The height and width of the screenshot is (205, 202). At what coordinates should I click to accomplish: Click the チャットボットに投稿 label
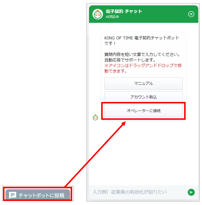click(41, 195)
